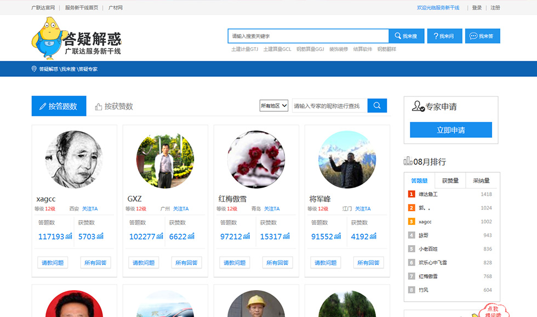Click the 我来搜 search button
The height and width of the screenshot is (317, 537).
[x=406, y=36]
